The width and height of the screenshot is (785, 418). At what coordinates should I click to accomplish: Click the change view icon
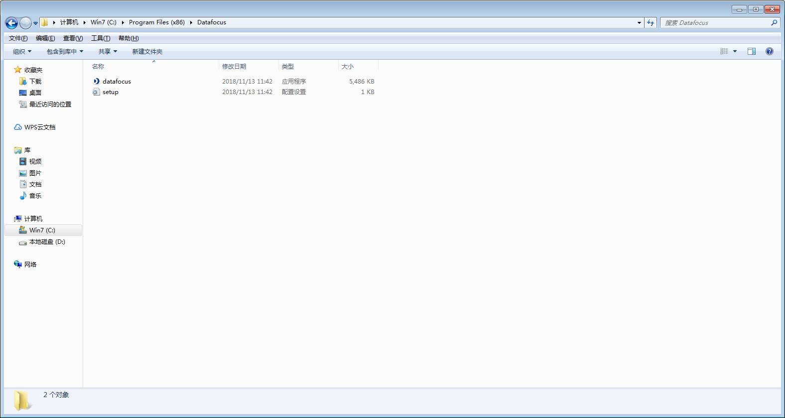click(x=724, y=51)
